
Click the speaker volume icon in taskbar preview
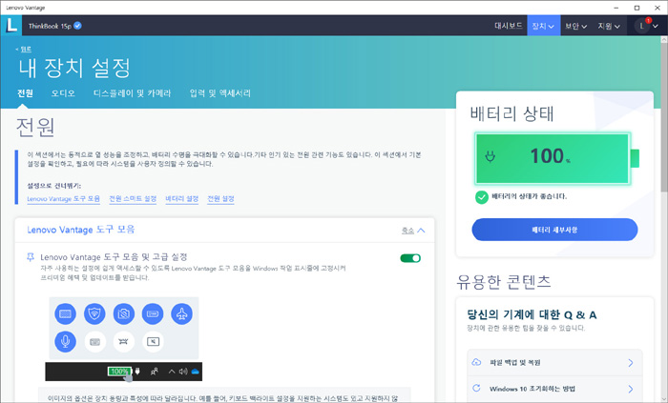(x=183, y=372)
